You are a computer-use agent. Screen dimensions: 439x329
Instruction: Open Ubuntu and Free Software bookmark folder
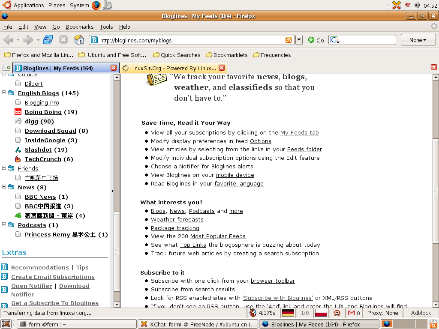tap(112, 55)
